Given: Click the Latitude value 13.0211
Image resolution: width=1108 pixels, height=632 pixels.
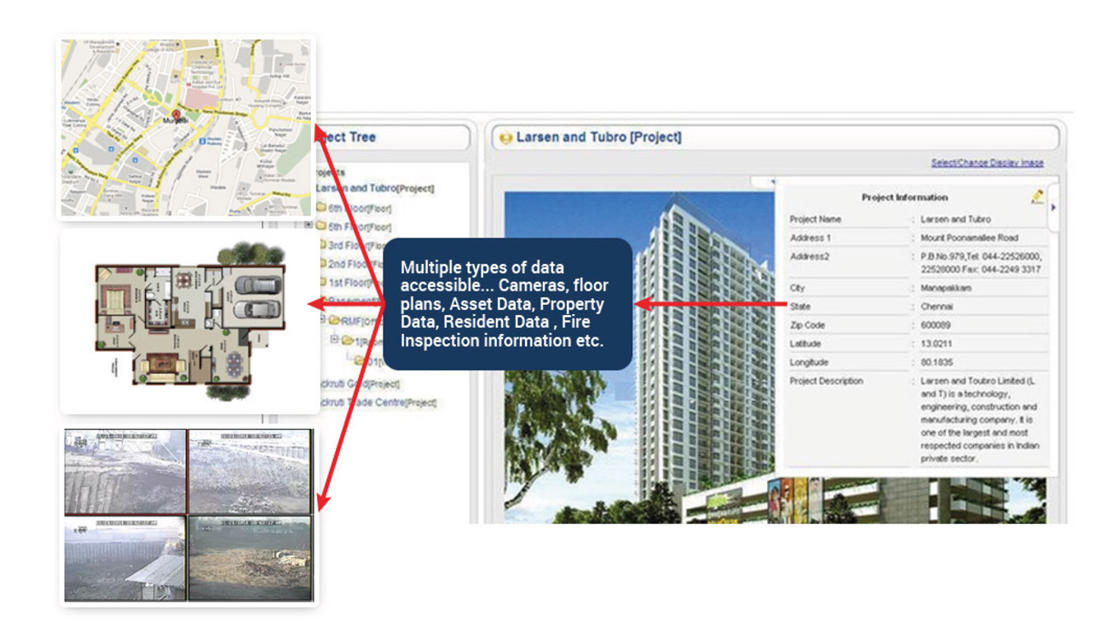Looking at the screenshot, I should click(936, 344).
